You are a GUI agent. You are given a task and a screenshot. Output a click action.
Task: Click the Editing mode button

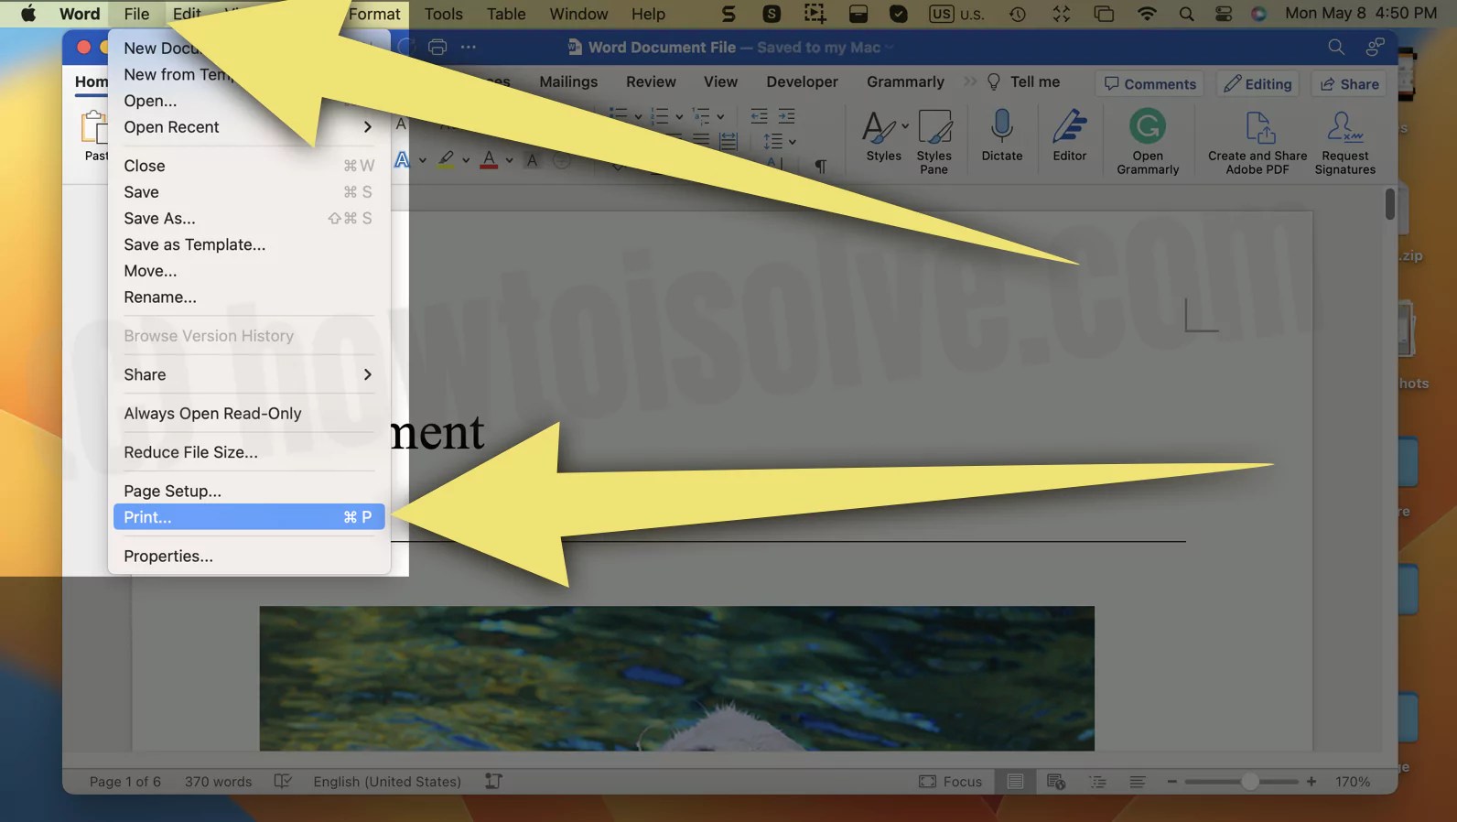pos(1258,83)
